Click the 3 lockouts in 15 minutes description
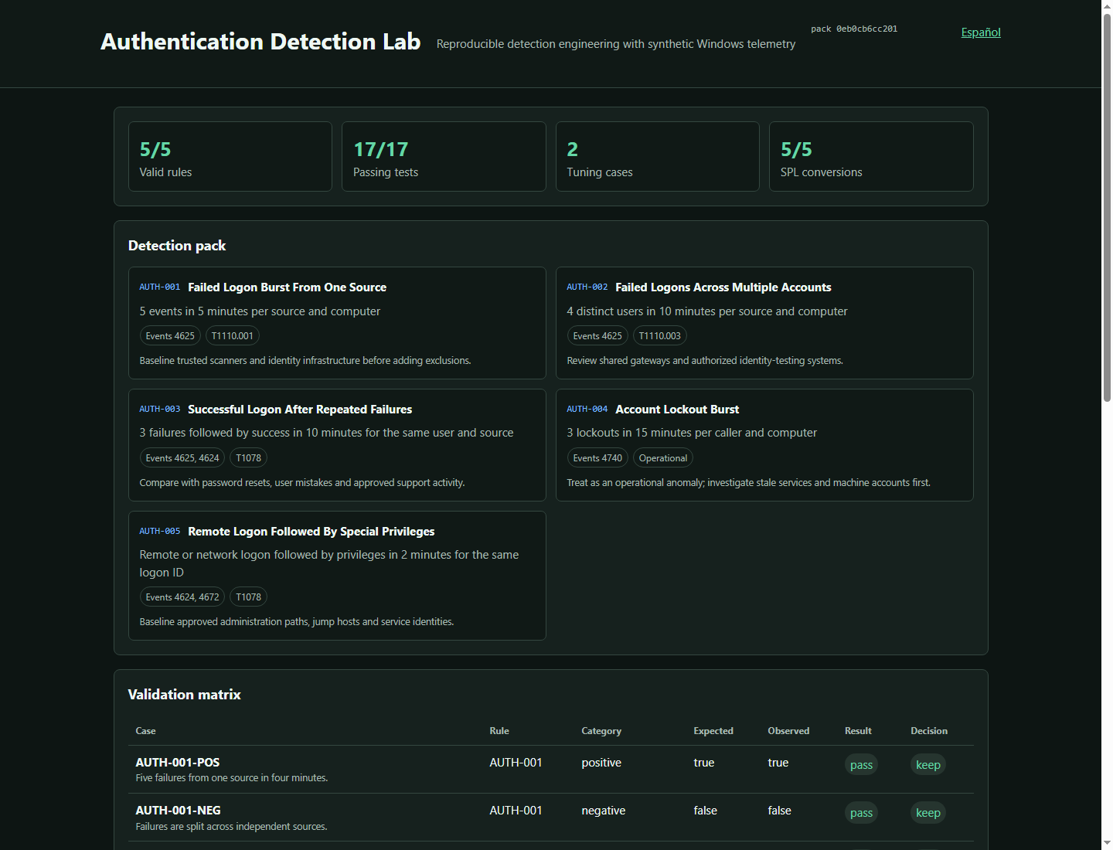This screenshot has height=850, width=1113. point(692,433)
